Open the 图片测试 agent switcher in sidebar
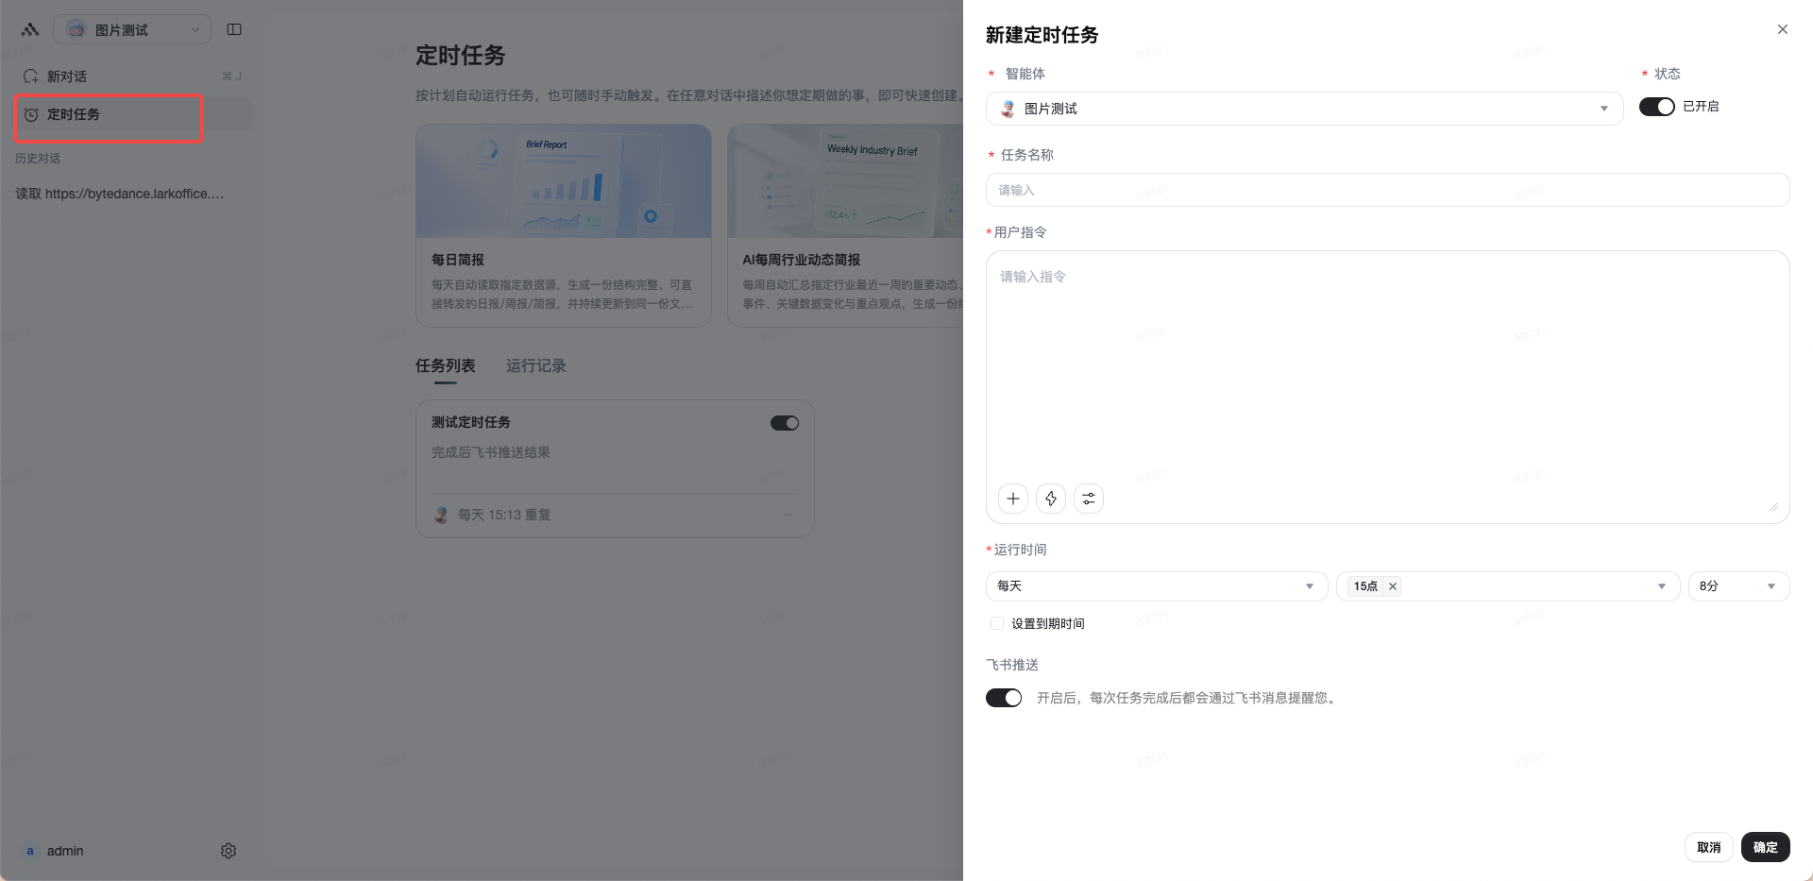This screenshot has width=1813, height=881. tap(132, 29)
